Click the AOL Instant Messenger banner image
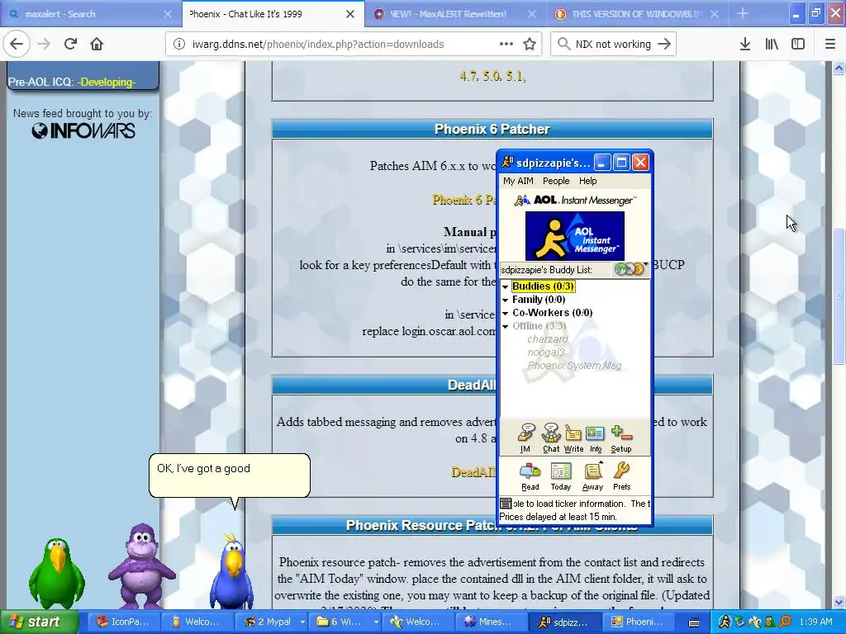Screen dimensions: 846x634 575,236
